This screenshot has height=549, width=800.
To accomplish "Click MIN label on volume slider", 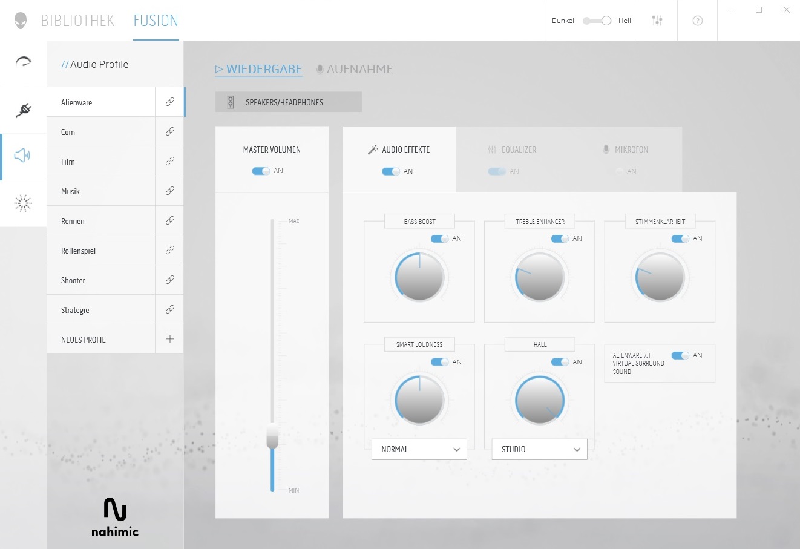I will (293, 490).
